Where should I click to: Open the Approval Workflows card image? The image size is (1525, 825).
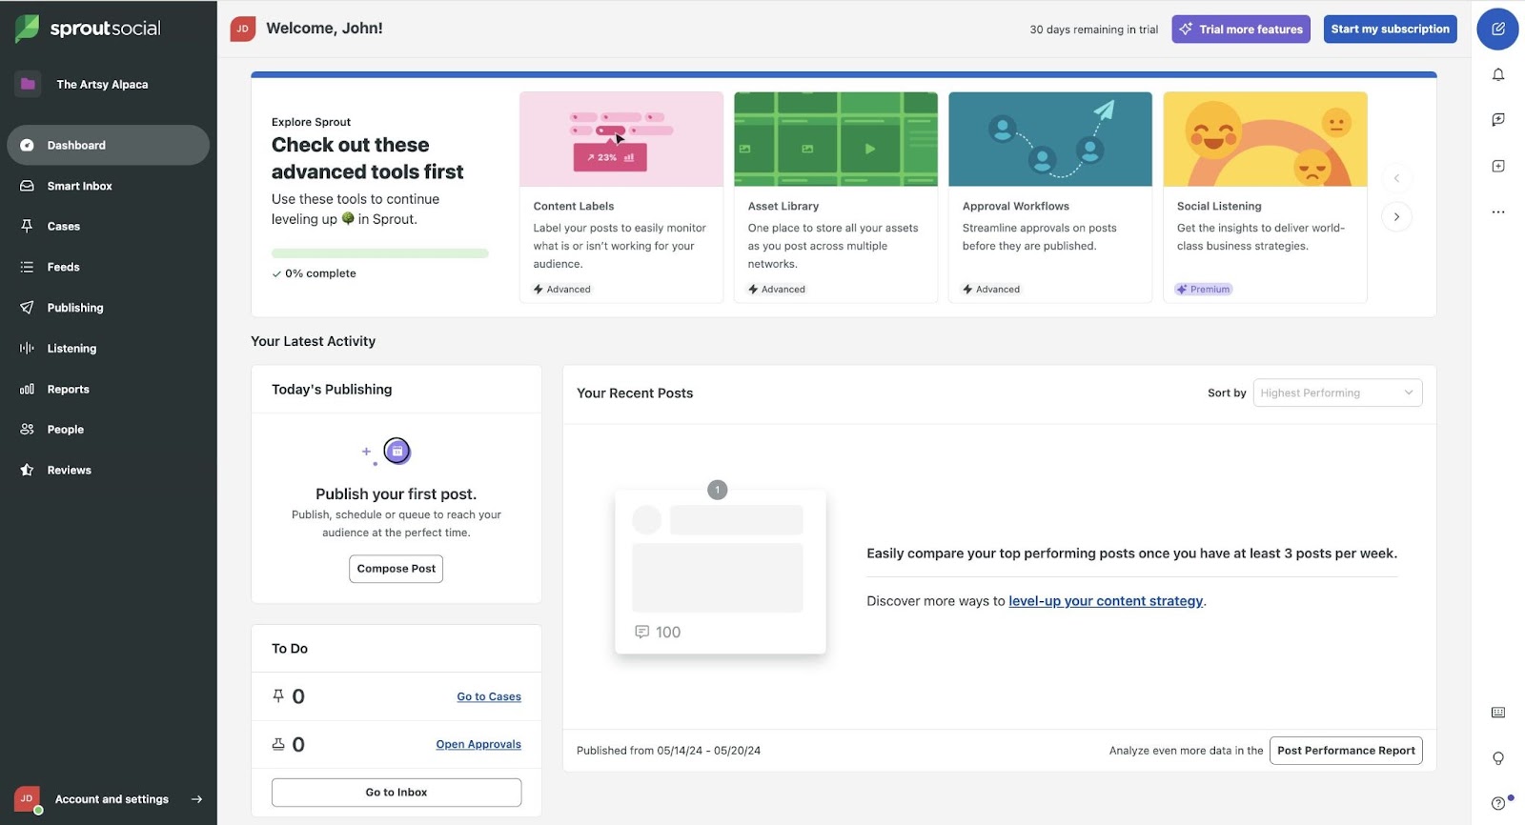[1050, 139]
